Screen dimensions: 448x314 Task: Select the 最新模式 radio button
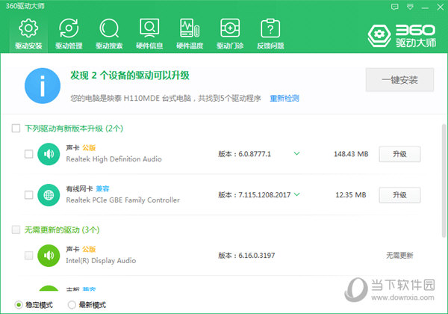(72, 305)
